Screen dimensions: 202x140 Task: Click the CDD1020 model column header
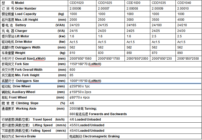77,3
